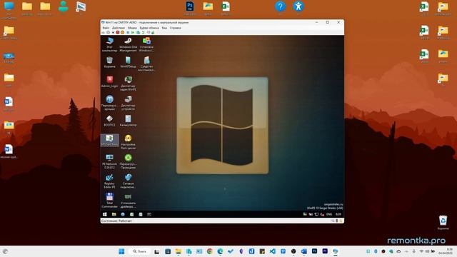Image resolution: width=457 pixels, height=257 pixels.
Task: Click the blue Pause toolbar button
Action: click(x=128, y=32)
